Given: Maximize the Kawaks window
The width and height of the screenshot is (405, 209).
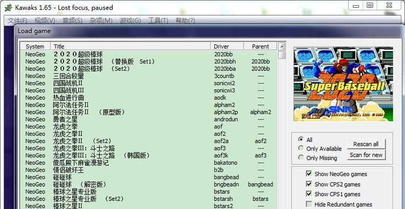Looking at the screenshot, I should 370,5.
